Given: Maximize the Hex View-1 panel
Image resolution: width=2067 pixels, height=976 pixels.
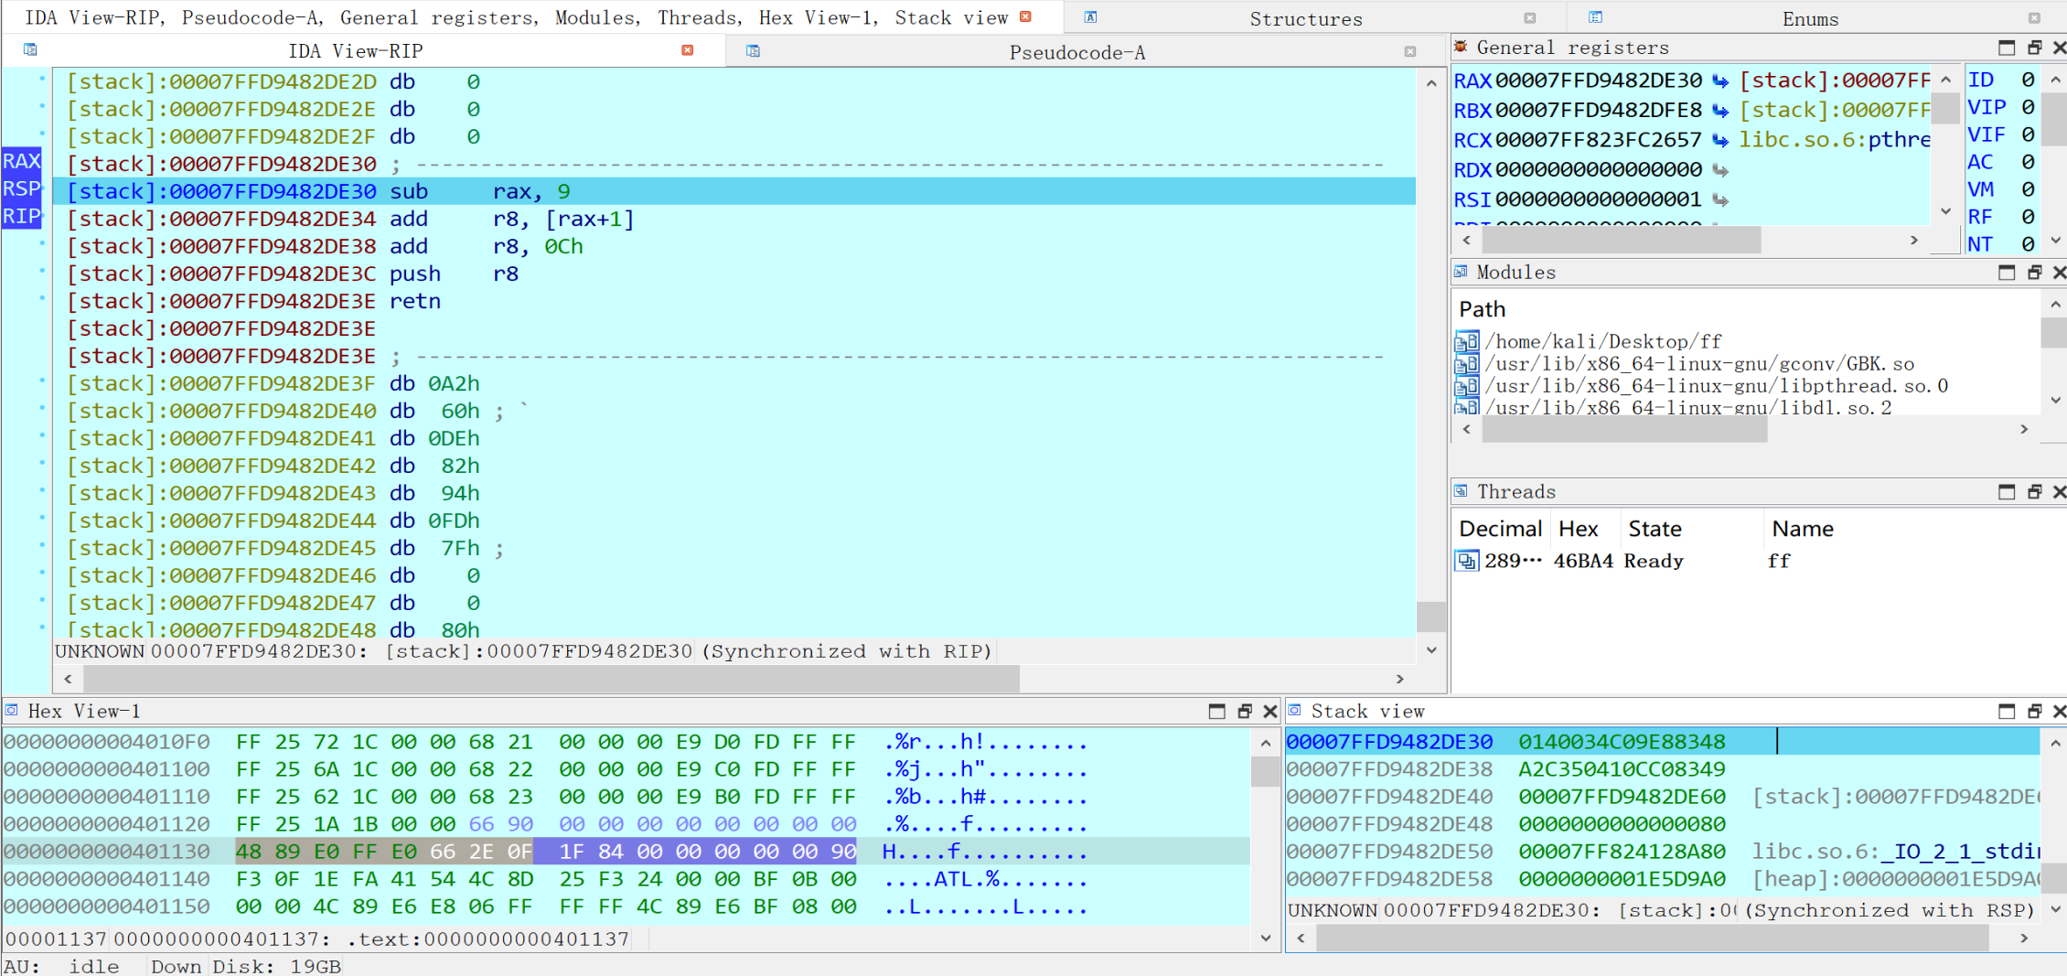Looking at the screenshot, I should click(x=1216, y=711).
